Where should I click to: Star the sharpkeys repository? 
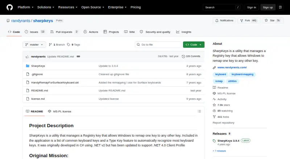pos(272,21)
